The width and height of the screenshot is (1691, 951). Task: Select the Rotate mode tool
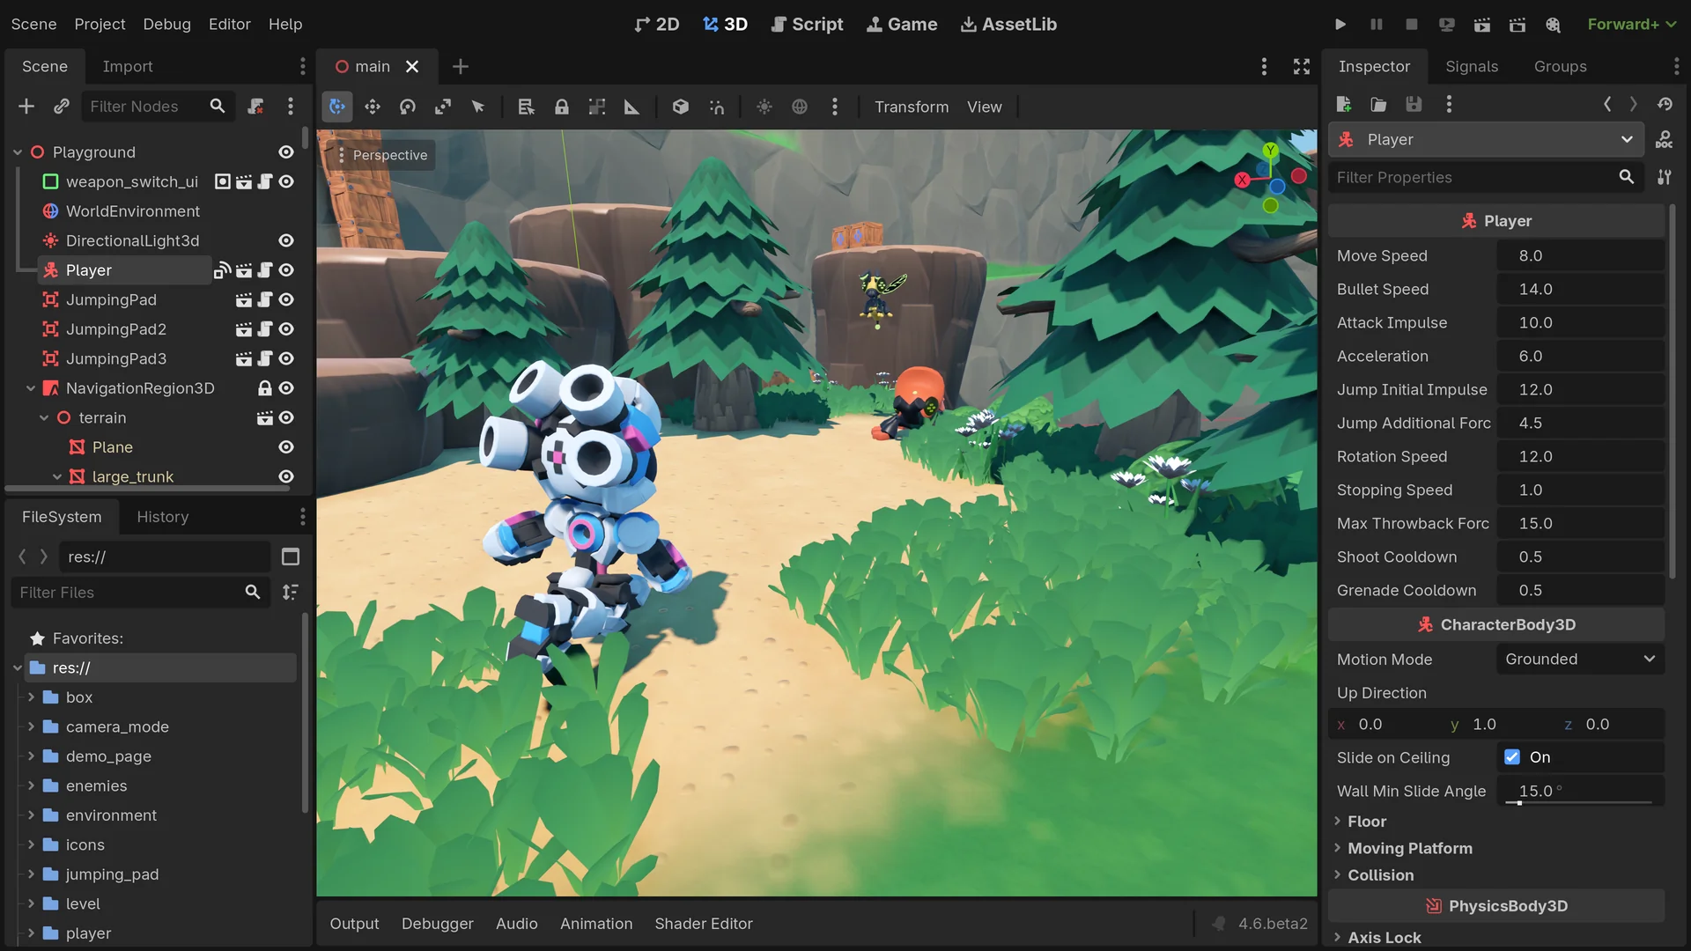tap(407, 107)
